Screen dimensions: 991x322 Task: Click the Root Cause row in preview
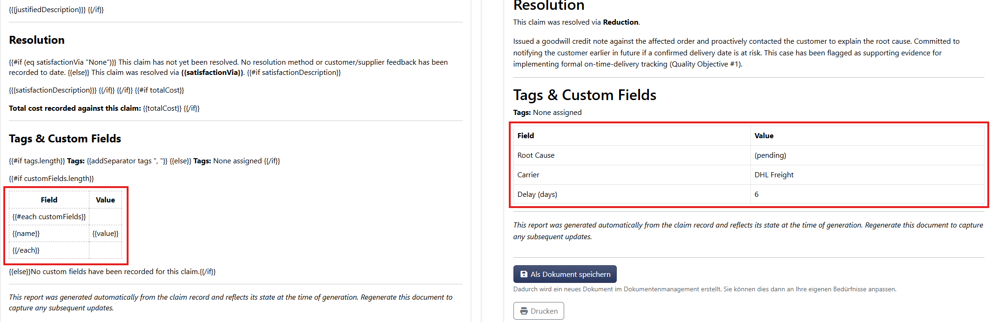pos(748,155)
